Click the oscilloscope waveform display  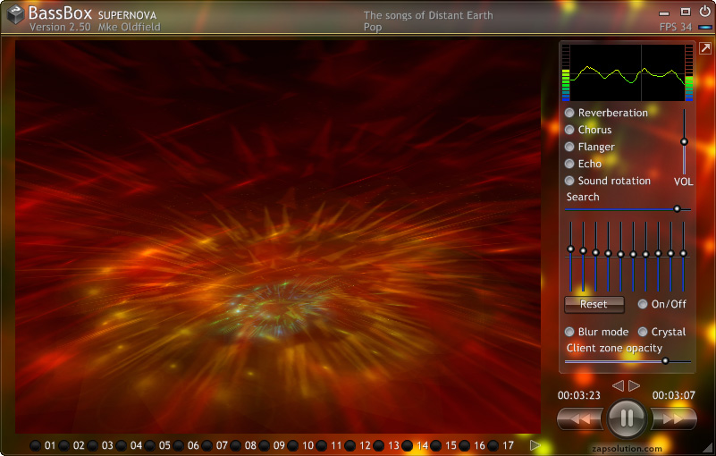[628, 72]
